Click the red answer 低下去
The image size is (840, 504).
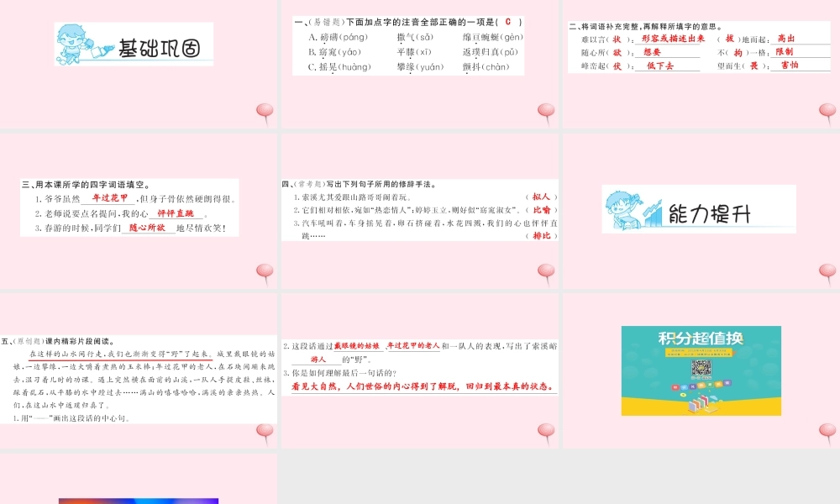coord(660,66)
